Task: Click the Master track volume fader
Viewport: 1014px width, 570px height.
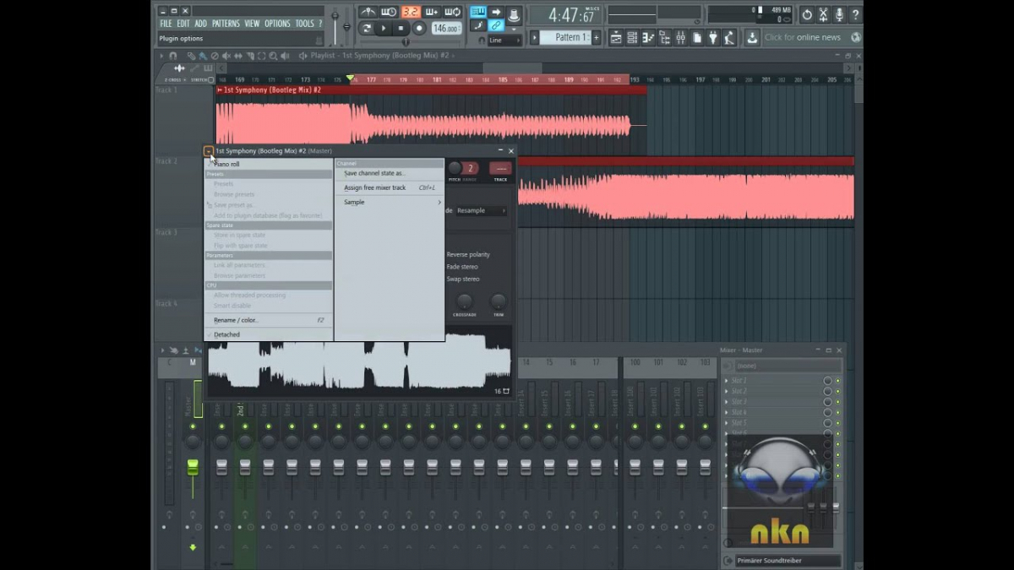Action: (x=193, y=467)
